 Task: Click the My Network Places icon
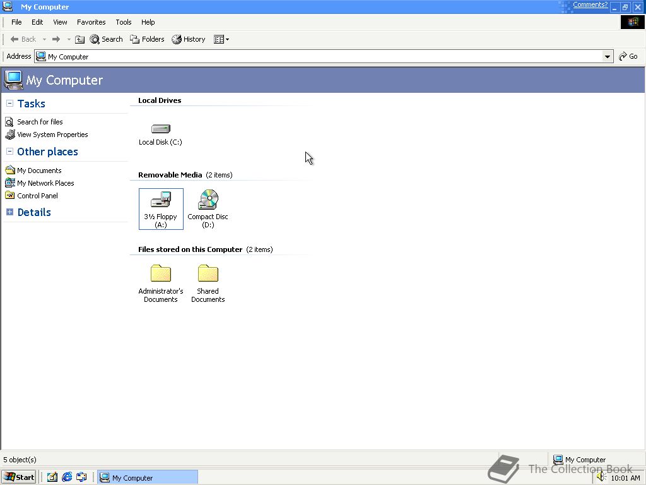tap(10, 183)
